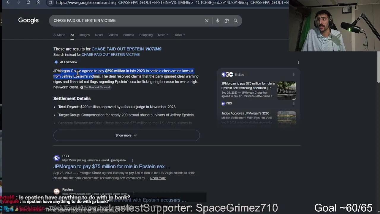Viewport: 380px width, 214px height.
Task: Click the Target Group: Compensation bullet text
Action: (x=126, y=115)
